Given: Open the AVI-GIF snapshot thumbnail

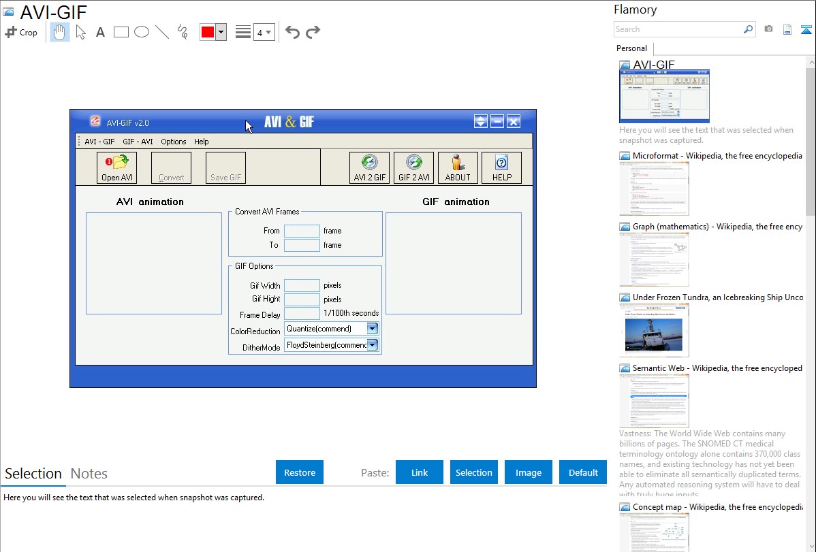Looking at the screenshot, I should tap(665, 96).
